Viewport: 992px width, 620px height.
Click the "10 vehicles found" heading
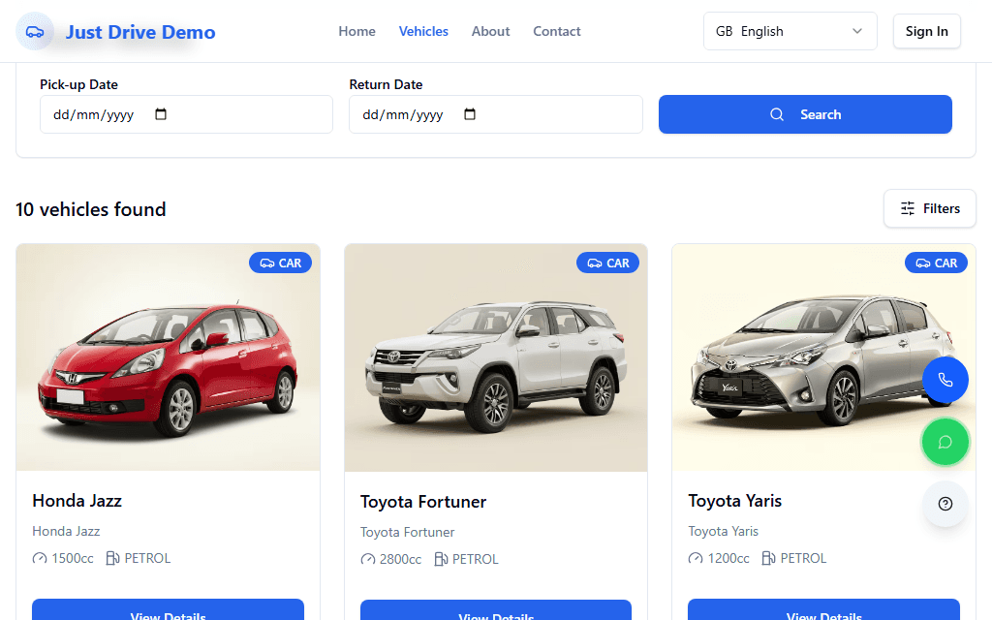[90, 209]
